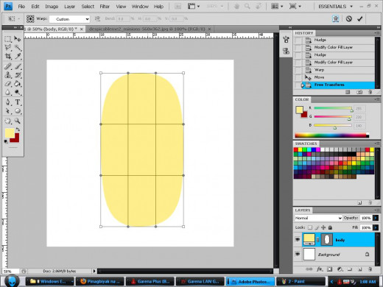Select the Rectangular Marquee tool
Image resolution: width=383 pixels, height=287 pixels.
8,39
